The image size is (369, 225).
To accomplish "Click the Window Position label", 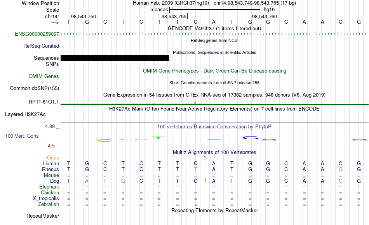I will pyautogui.click(x=40, y=3).
